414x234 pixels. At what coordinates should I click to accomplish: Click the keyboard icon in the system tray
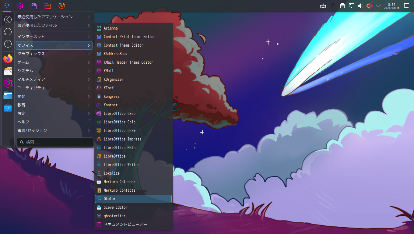(323, 6)
